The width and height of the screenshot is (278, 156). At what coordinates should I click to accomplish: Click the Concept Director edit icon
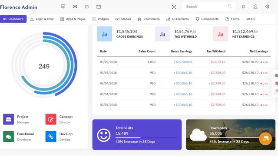(51, 119)
